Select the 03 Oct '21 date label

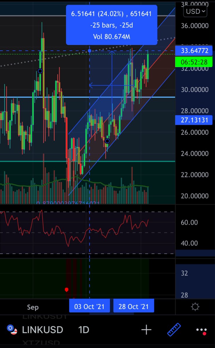tap(89, 307)
